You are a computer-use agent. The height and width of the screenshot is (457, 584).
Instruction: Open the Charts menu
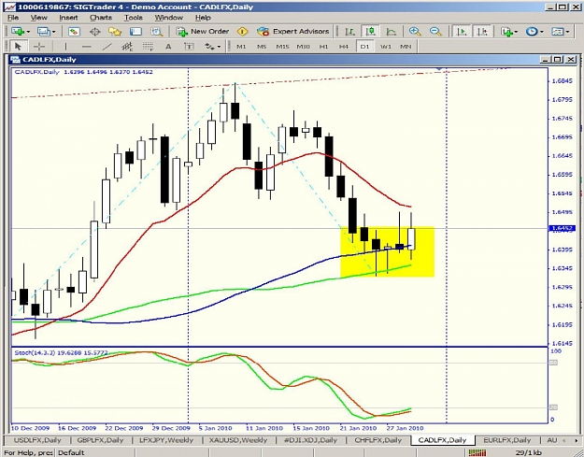[101, 18]
